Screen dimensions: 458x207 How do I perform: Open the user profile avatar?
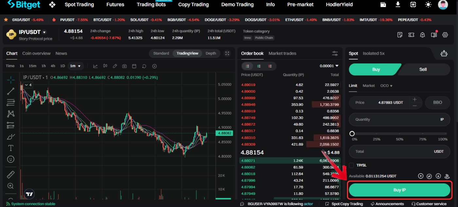tap(443, 5)
